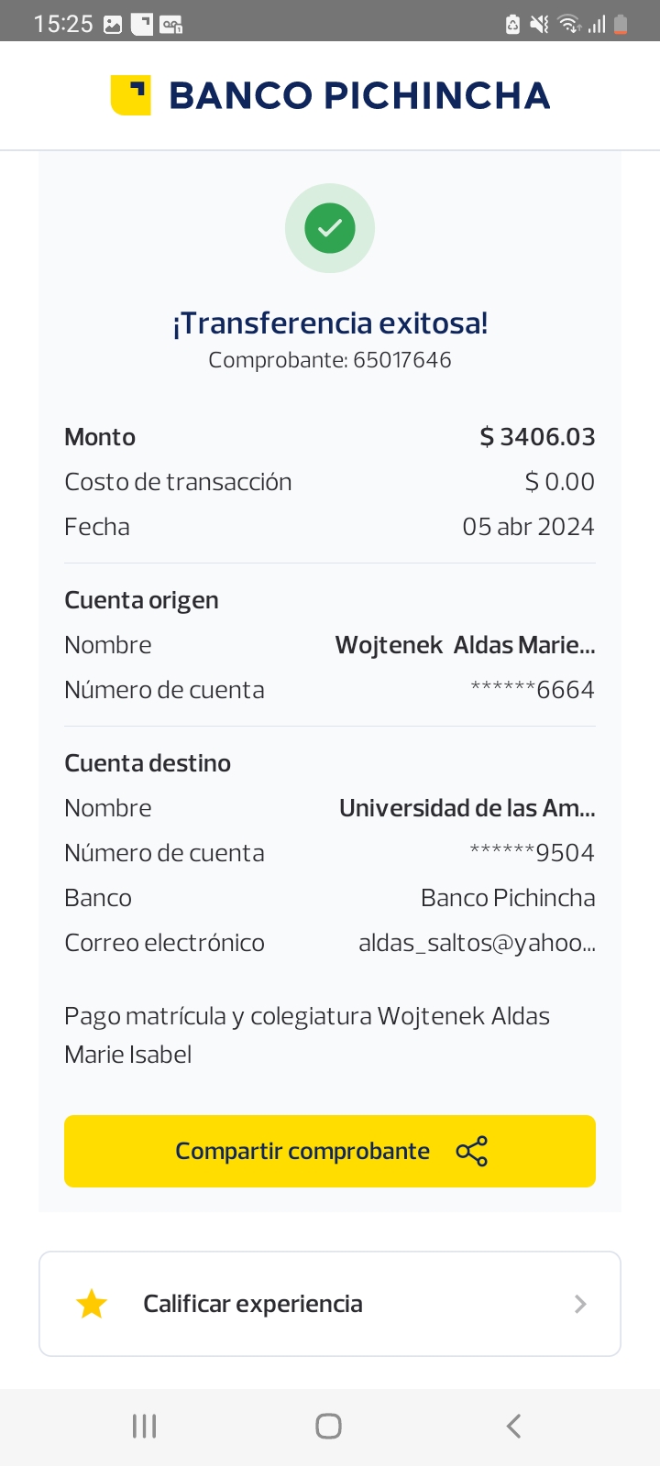Tap the battery icon in status bar

coord(621,25)
